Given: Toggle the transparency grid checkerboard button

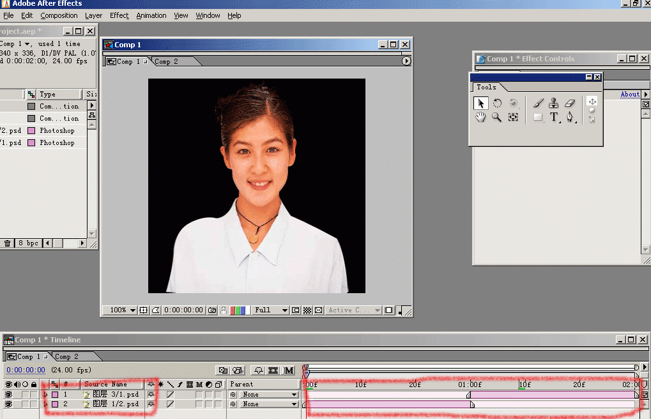Looking at the screenshot, I should click(307, 310).
